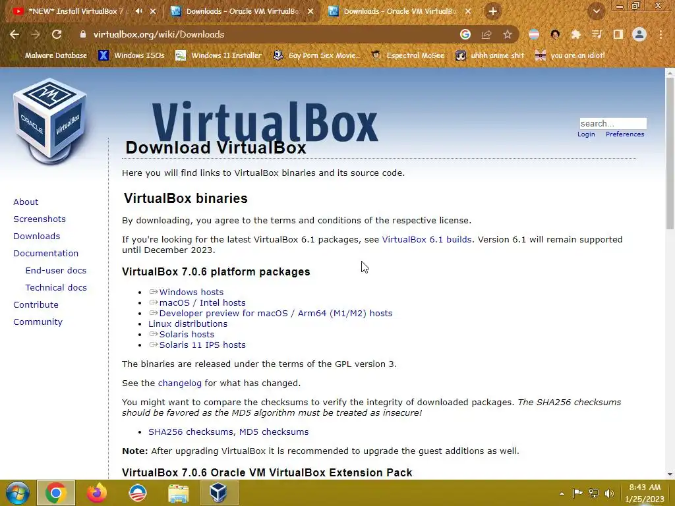
Task: Open the share page icon in address bar
Action: [x=486, y=34]
